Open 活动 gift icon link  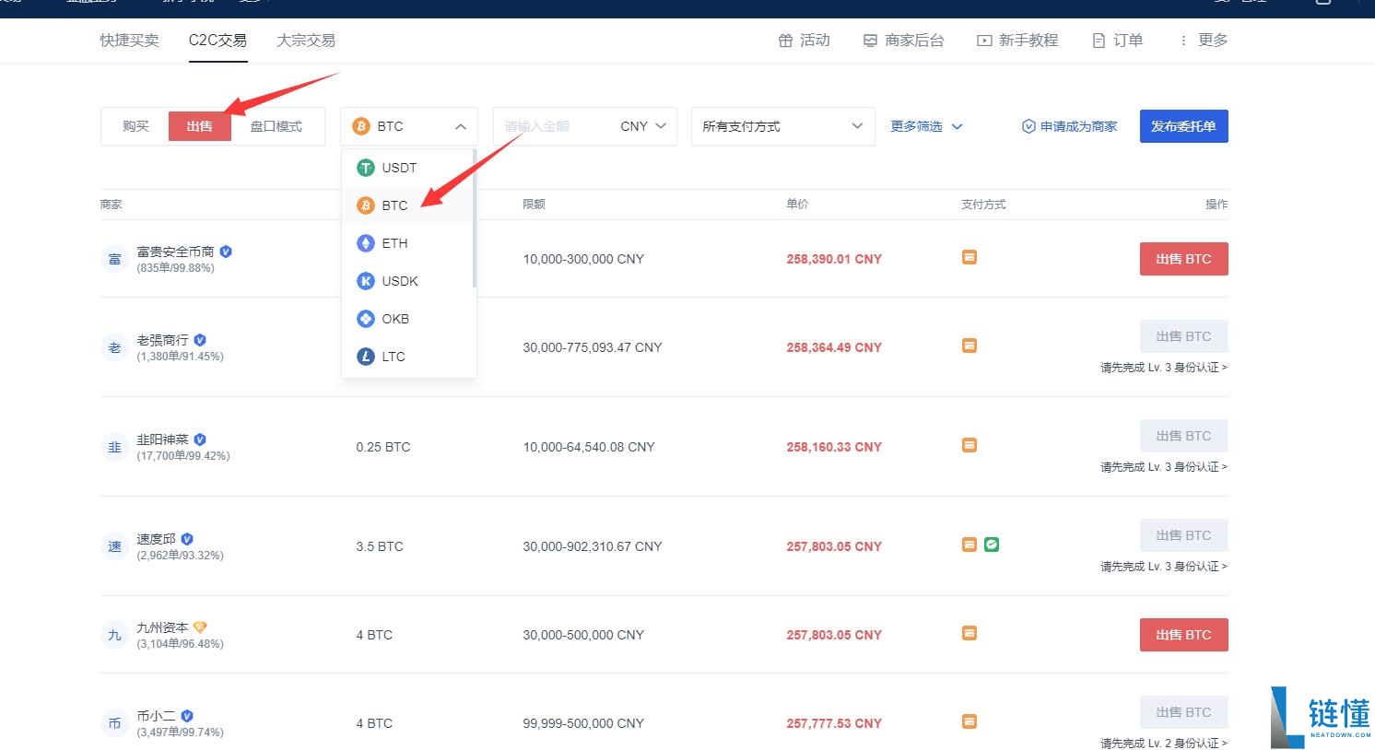pyautogui.click(x=805, y=41)
